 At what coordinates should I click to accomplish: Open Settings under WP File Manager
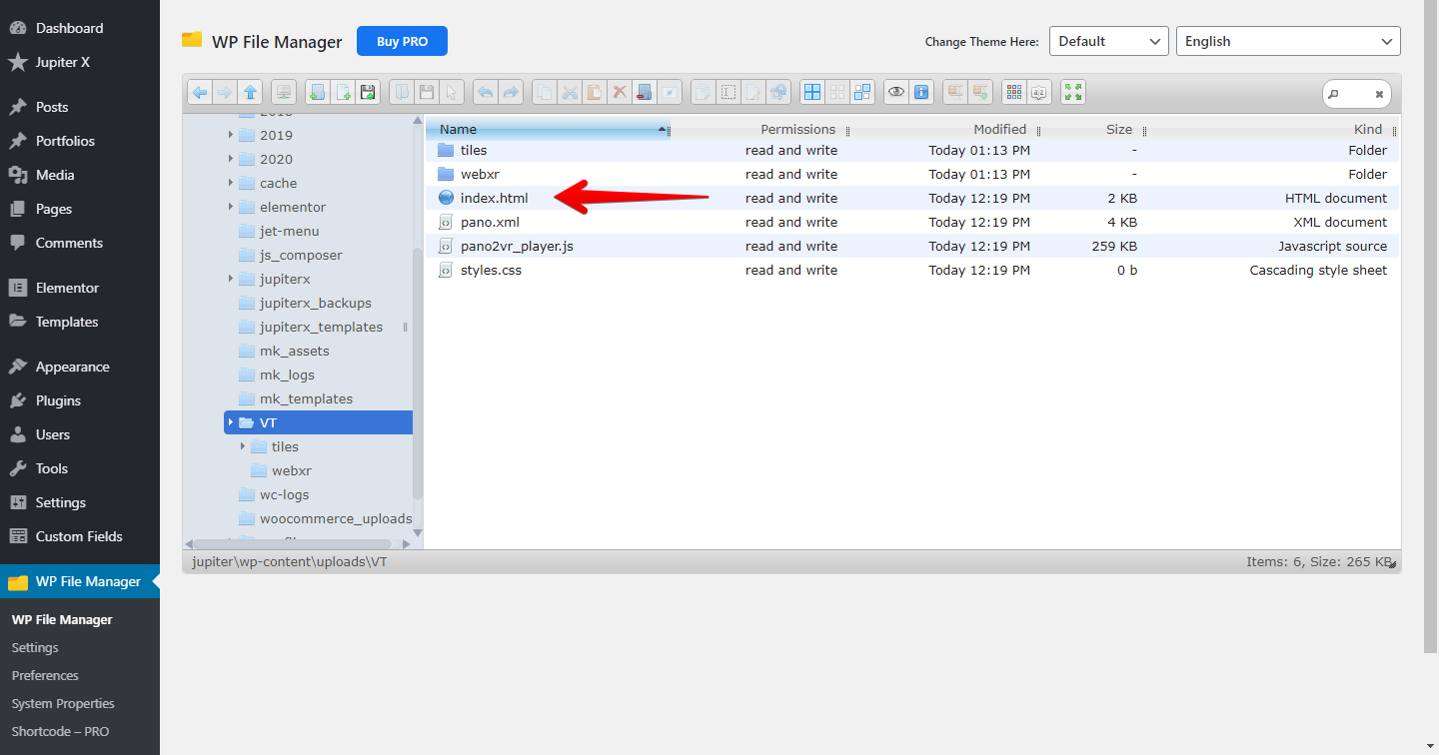35,647
